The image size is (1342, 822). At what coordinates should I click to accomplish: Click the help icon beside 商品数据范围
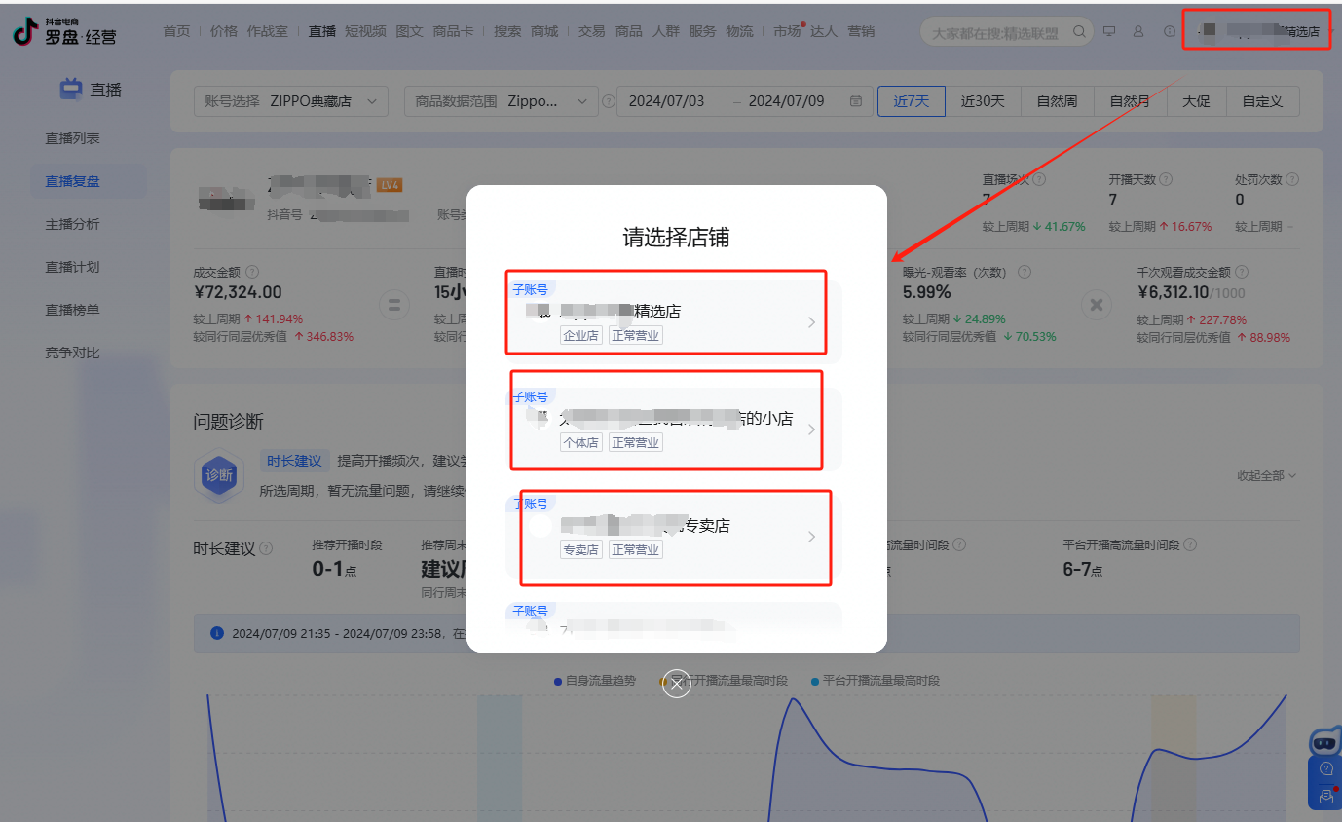[609, 101]
